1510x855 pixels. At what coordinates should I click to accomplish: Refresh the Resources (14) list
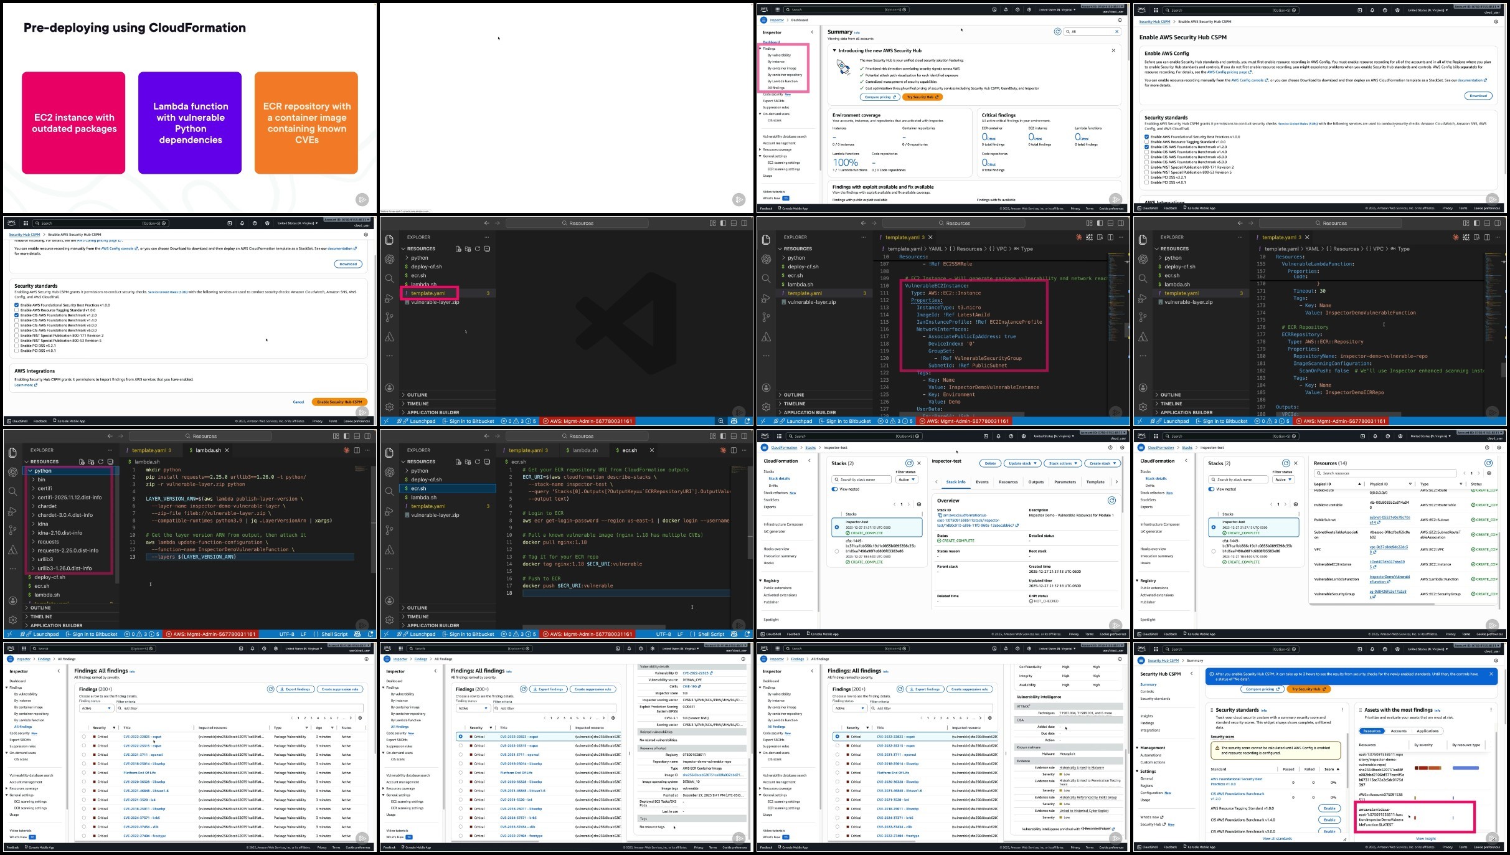click(1488, 463)
